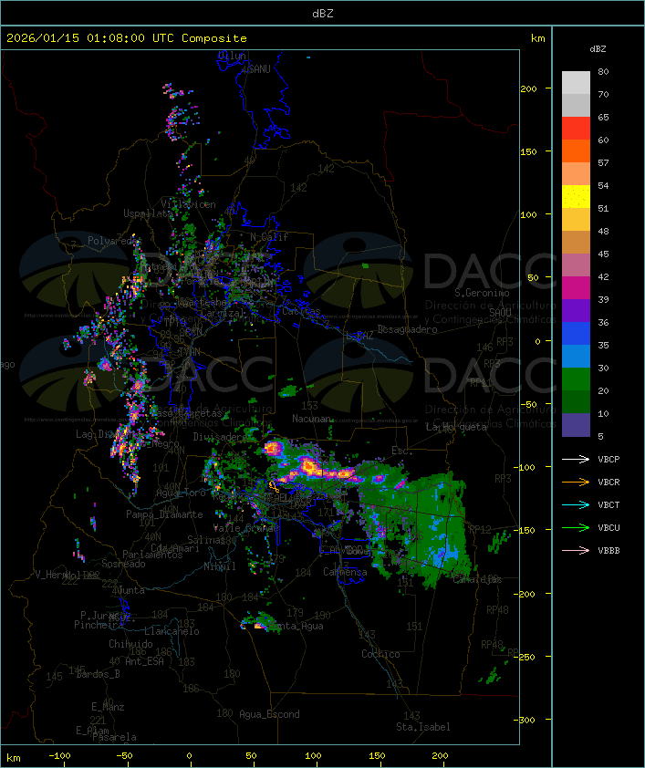Click the dBZ title at the top

pyautogui.click(x=322, y=13)
